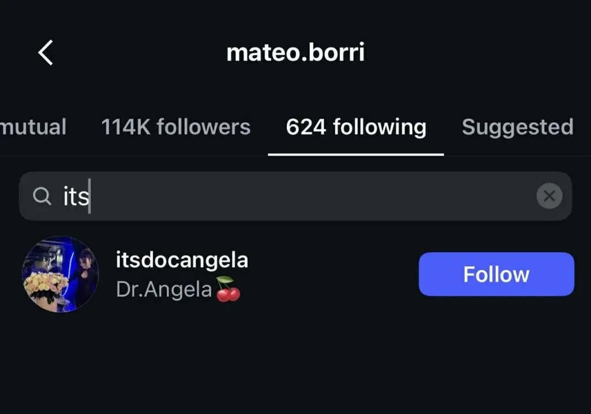Click the typed 'its' search text
Screen dimensions: 591x414
click(75, 196)
